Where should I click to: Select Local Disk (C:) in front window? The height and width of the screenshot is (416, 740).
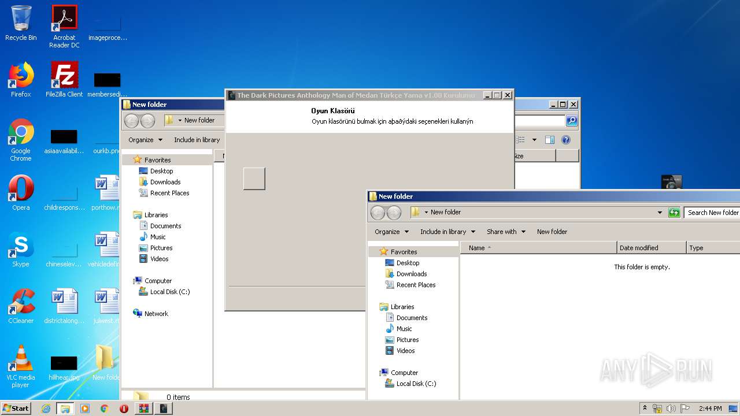click(x=416, y=384)
